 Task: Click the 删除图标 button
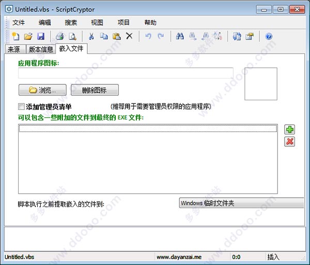[95, 90]
